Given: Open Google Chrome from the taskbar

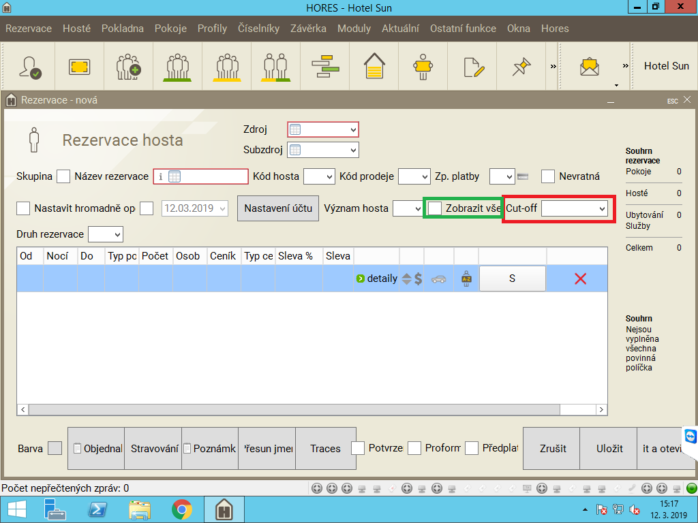Looking at the screenshot, I should tap(181, 509).
